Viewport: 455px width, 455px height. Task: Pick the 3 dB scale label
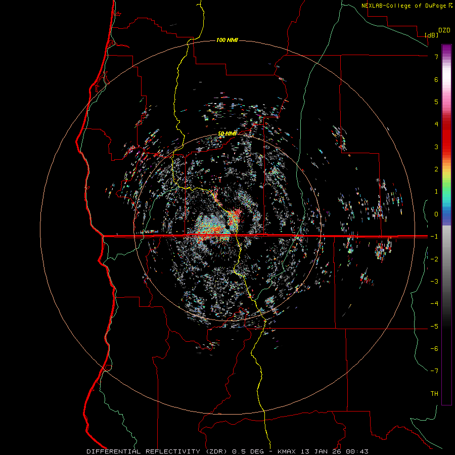pos(436,147)
